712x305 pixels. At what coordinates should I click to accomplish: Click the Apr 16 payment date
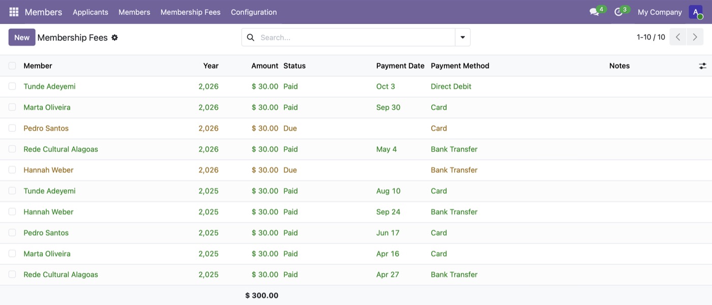[388, 253]
